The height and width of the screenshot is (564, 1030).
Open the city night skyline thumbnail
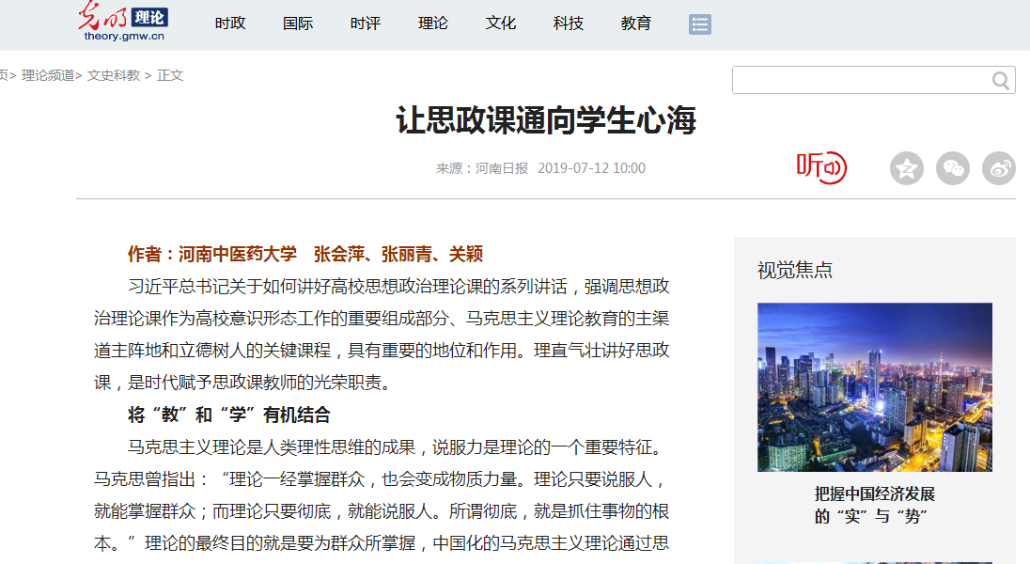pyautogui.click(x=874, y=386)
